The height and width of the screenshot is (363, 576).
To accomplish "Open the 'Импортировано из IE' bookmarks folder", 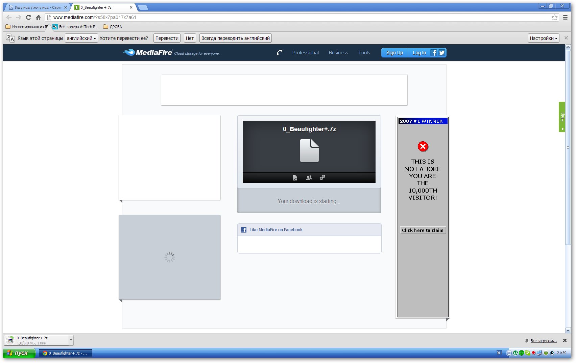I will [x=27, y=27].
